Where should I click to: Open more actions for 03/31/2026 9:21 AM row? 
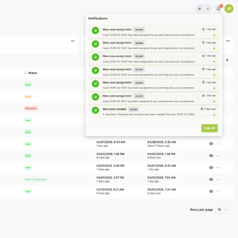[x=218, y=191]
